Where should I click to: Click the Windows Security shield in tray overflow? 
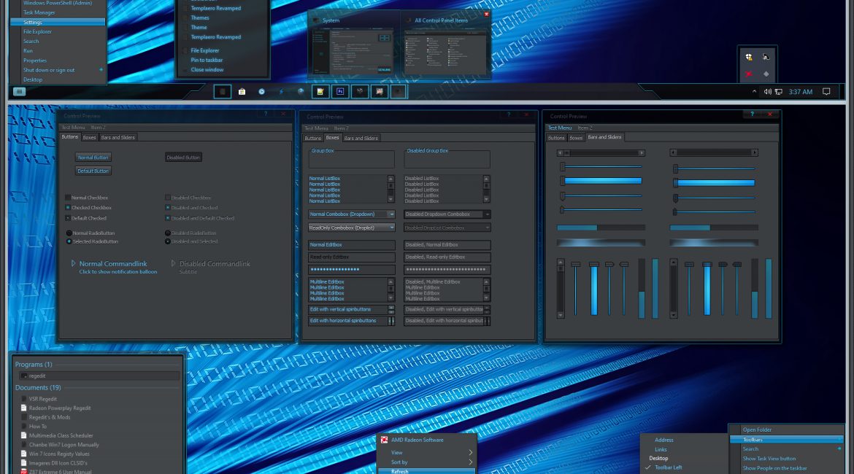tap(749, 57)
